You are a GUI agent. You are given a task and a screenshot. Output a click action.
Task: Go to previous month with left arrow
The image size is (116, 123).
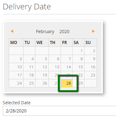(12, 31)
